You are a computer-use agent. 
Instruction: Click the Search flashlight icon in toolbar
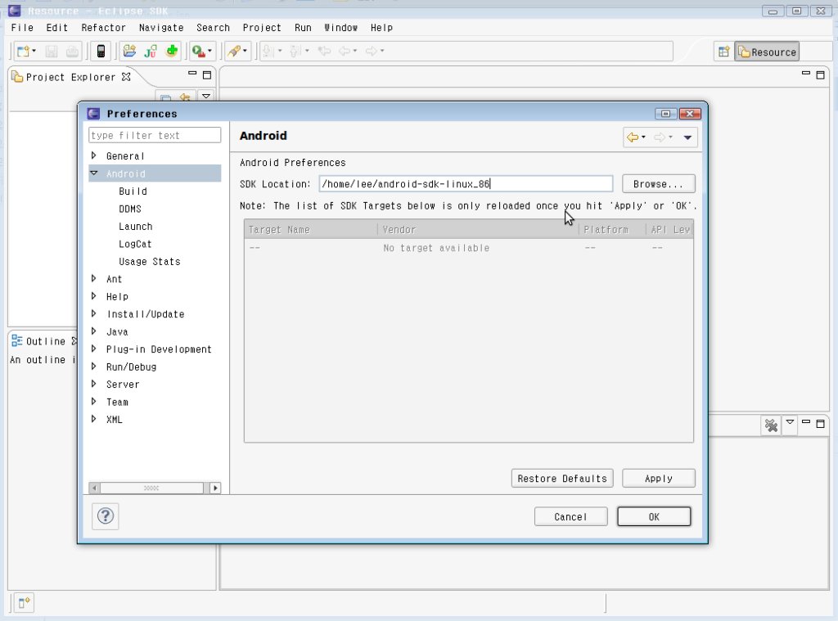pos(233,52)
